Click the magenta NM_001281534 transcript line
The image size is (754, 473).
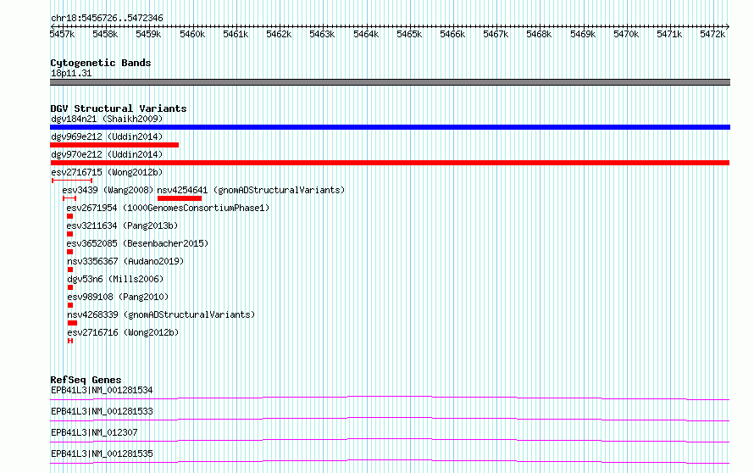click(390, 398)
